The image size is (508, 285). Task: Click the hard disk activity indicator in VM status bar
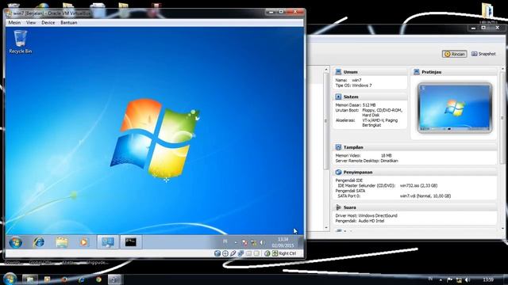coord(217,253)
